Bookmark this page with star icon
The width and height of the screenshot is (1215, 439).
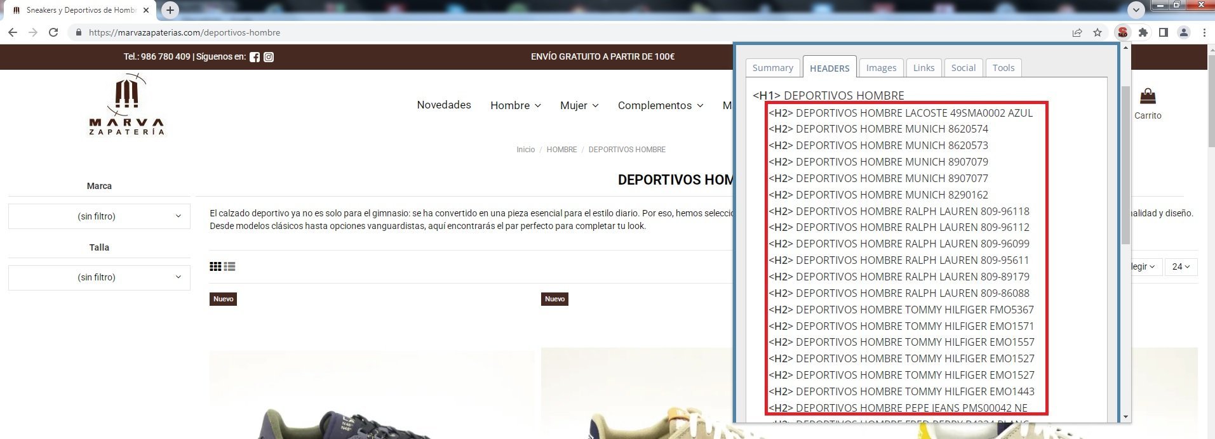click(x=1098, y=32)
